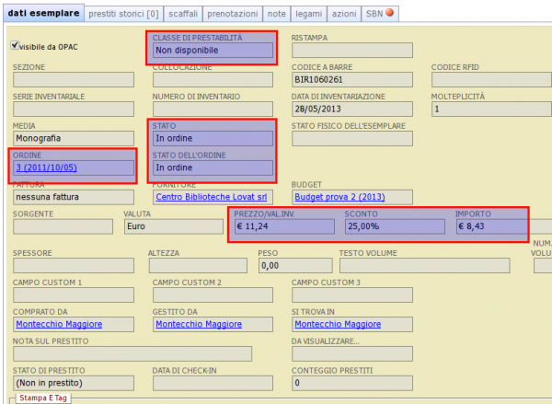Toggle the visibile da OPAC checkbox

(14, 45)
